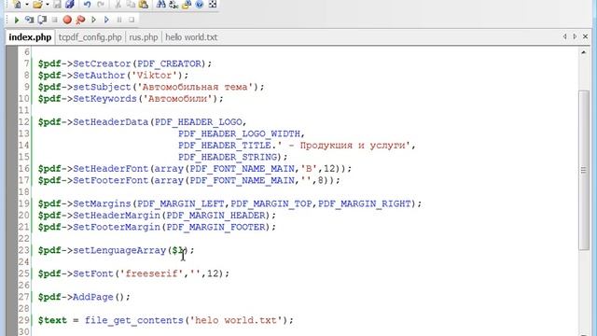Viewport: 597px width, 336px height.
Task: Click the gray outlined play arrow
Action: (x=93, y=20)
